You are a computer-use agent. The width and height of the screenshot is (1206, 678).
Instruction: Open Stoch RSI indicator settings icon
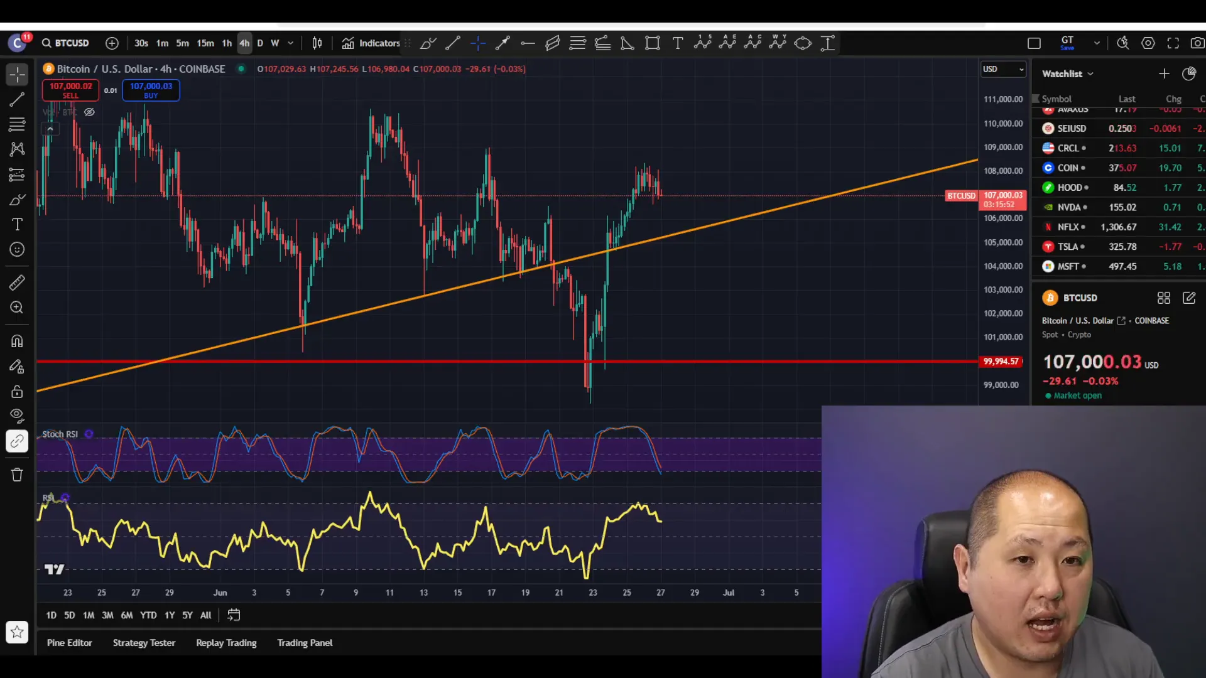[x=89, y=434]
